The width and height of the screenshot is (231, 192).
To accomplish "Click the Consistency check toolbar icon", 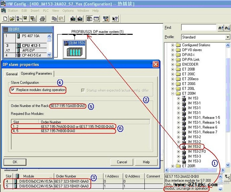I will click(106, 19).
